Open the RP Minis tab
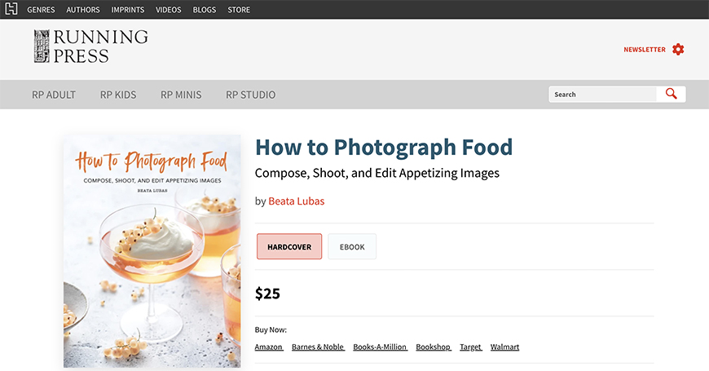The image size is (709, 371). (x=181, y=95)
